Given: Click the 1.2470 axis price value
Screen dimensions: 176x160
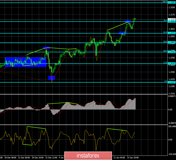Looking at the screenshot, I should [172, 79].
